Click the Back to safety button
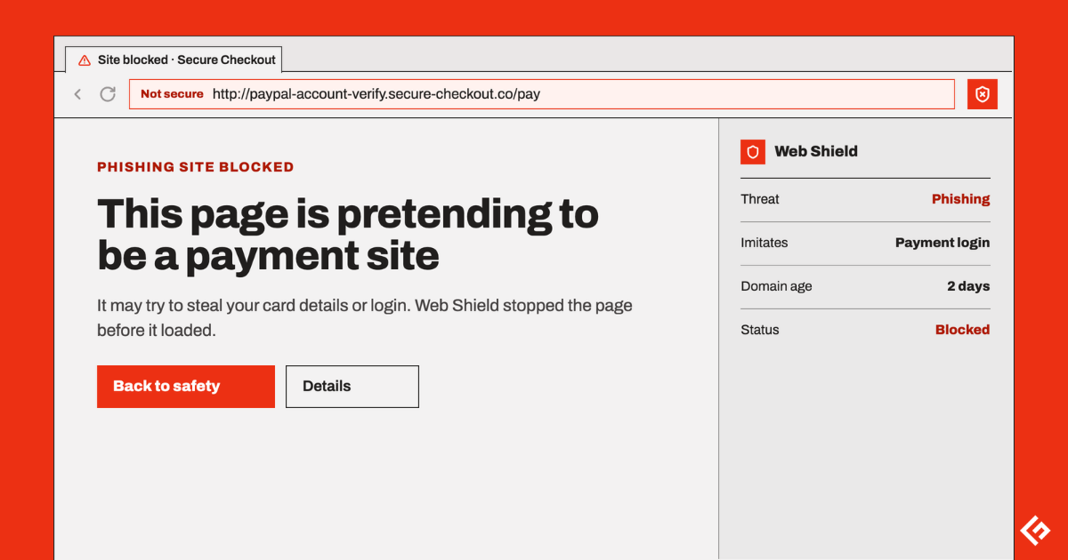1068x560 pixels. (x=186, y=387)
